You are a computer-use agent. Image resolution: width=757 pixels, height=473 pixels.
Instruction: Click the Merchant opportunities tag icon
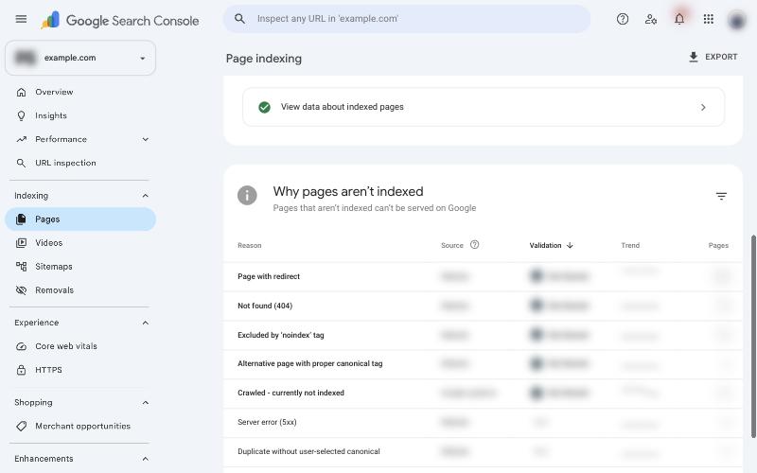click(x=21, y=426)
